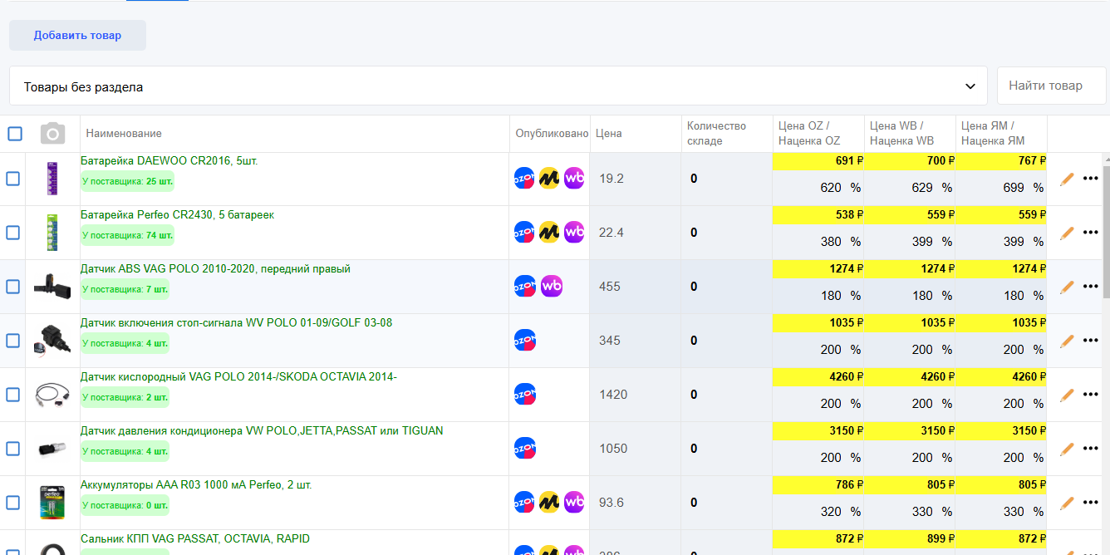This screenshot has width=1110, height=555.
Task: Click pencil icon for Батарейка DAEWOO CR2016
Action: click(1067, 179)
